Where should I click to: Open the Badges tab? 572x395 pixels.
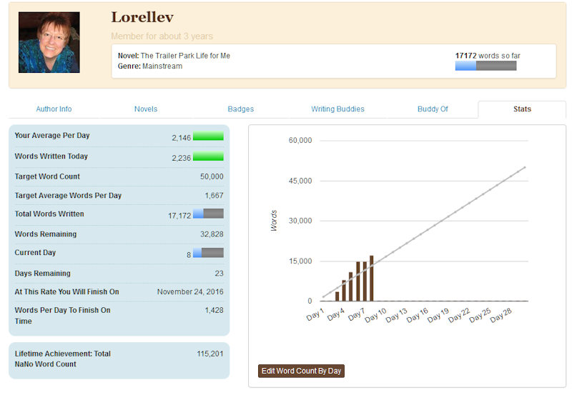240,109
